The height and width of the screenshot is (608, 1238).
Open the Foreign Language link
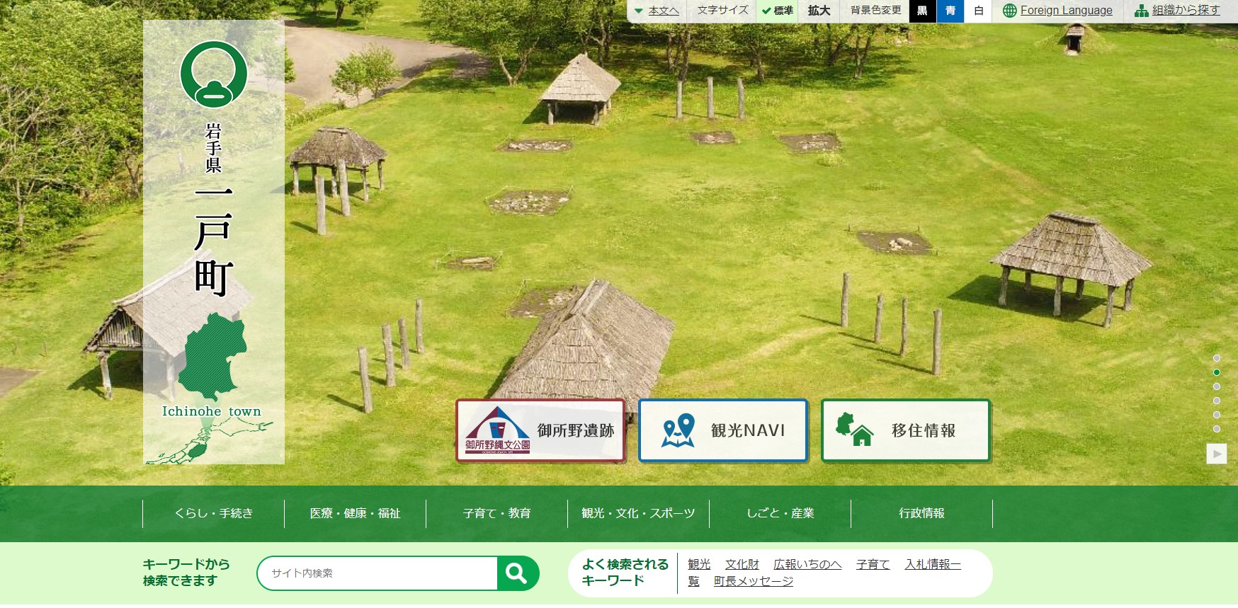coord(1066,11)
